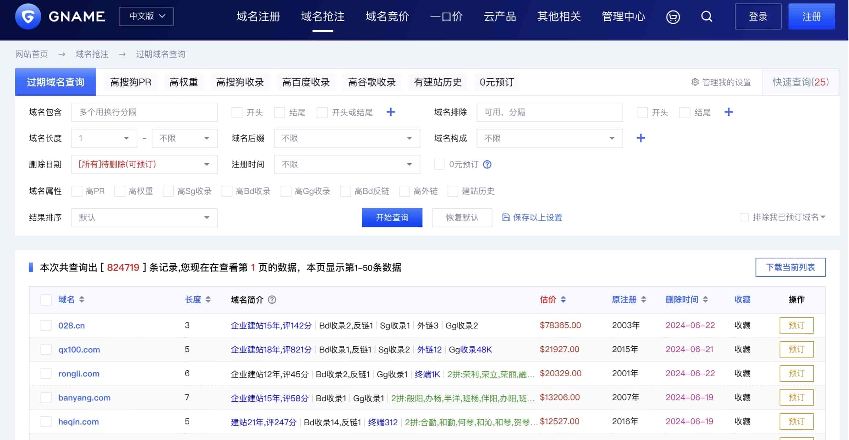Open the 中文版 language selector
The image size is (849, 440).
tap(146, 16)
